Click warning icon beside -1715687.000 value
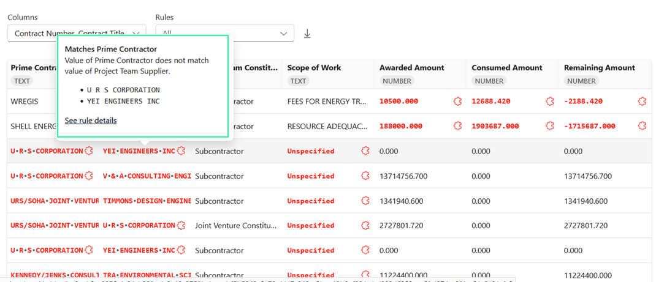This screenshot has width=656, height=282. click(642, 126)
